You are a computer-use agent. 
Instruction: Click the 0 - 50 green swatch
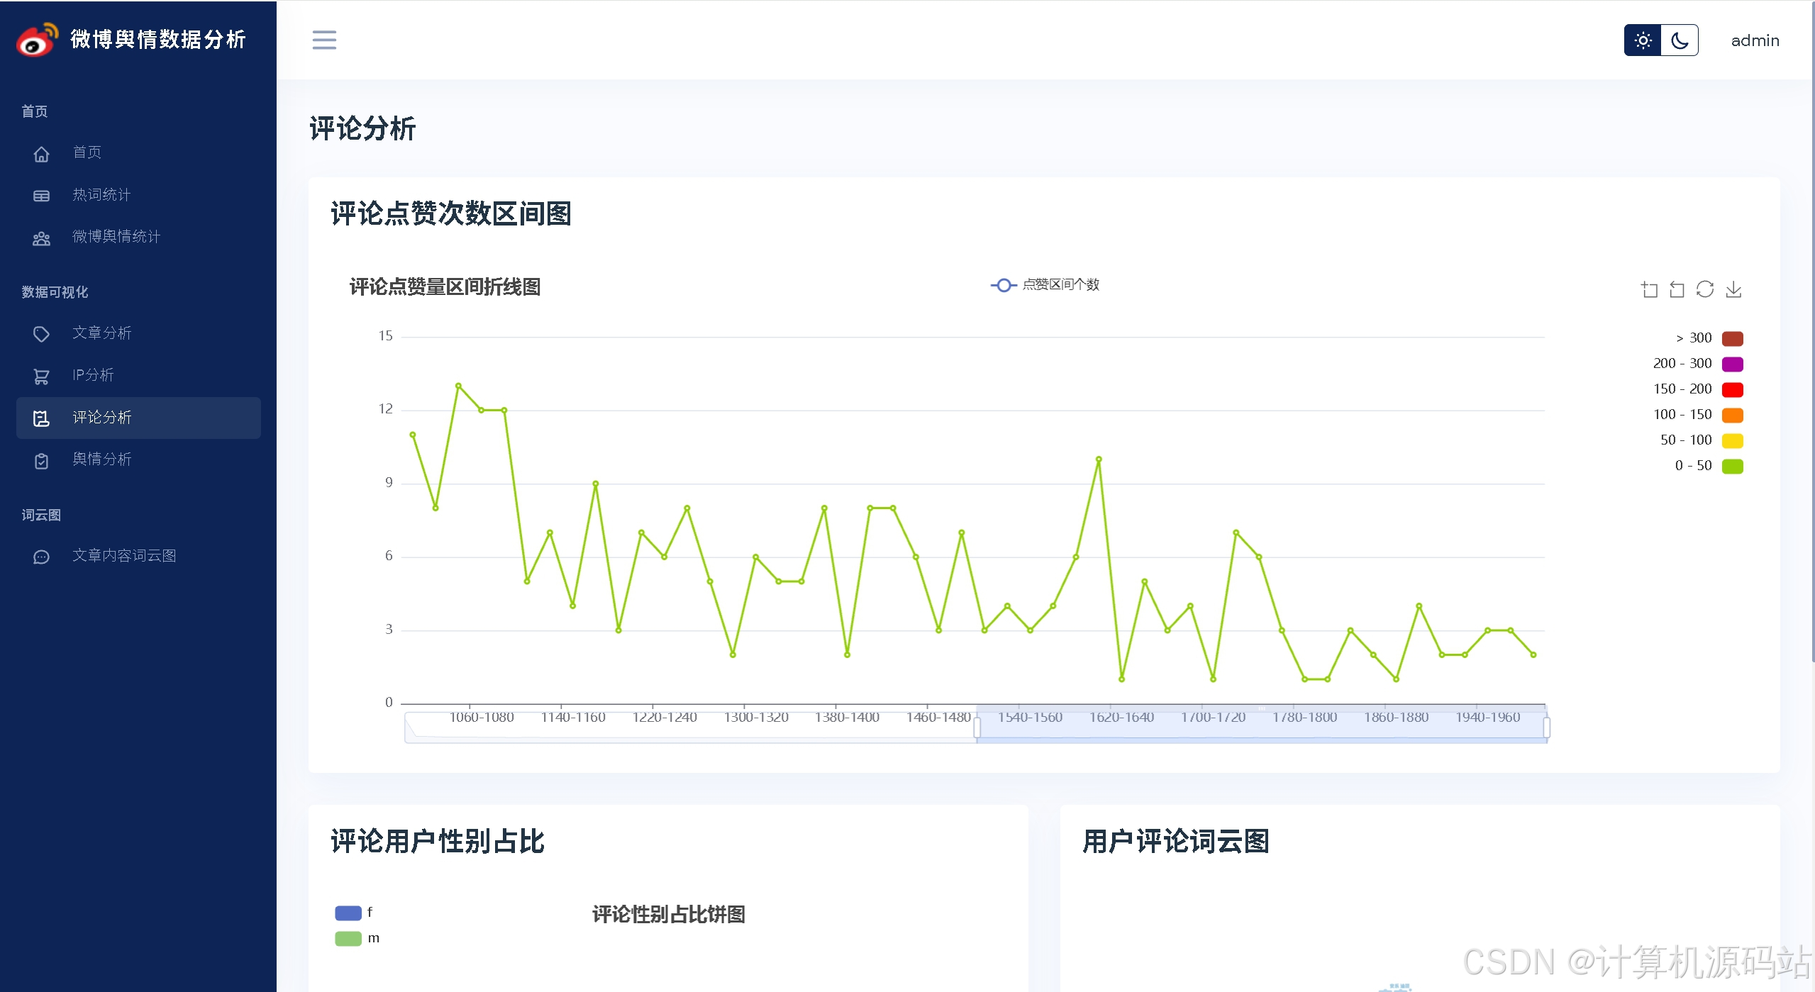(1732, 466)
